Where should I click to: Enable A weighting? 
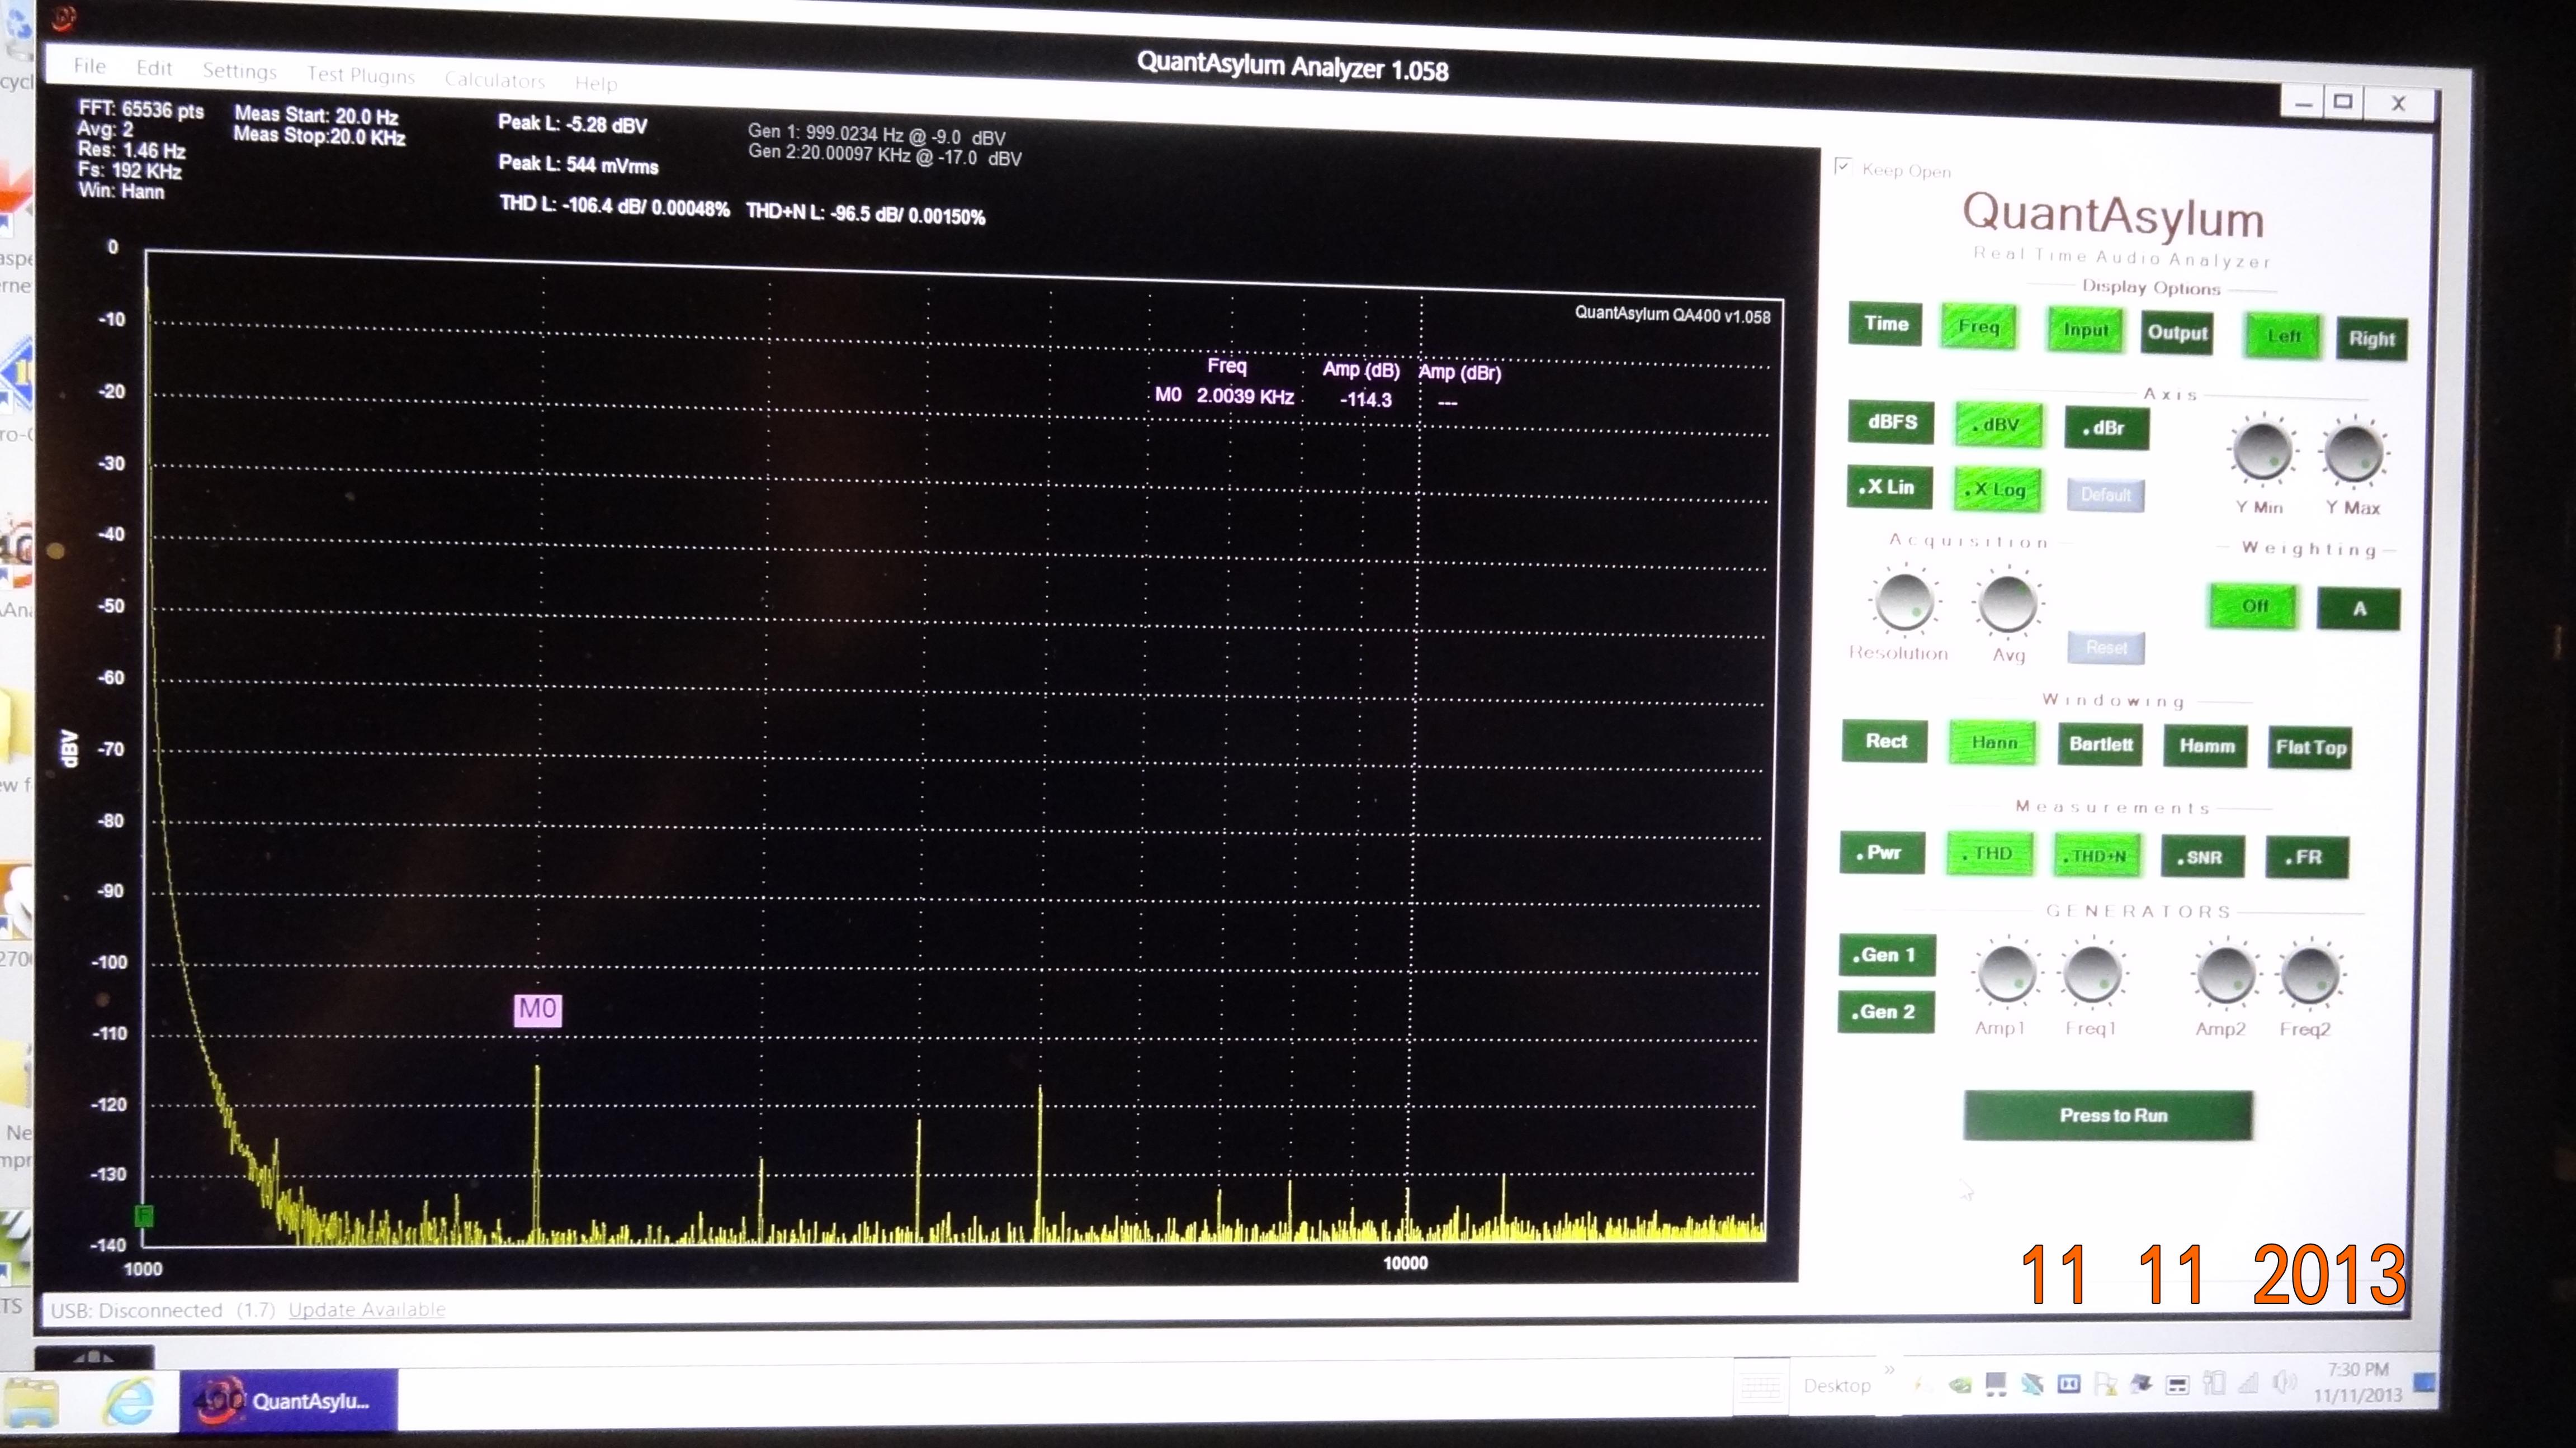[x=2359, y=609]
